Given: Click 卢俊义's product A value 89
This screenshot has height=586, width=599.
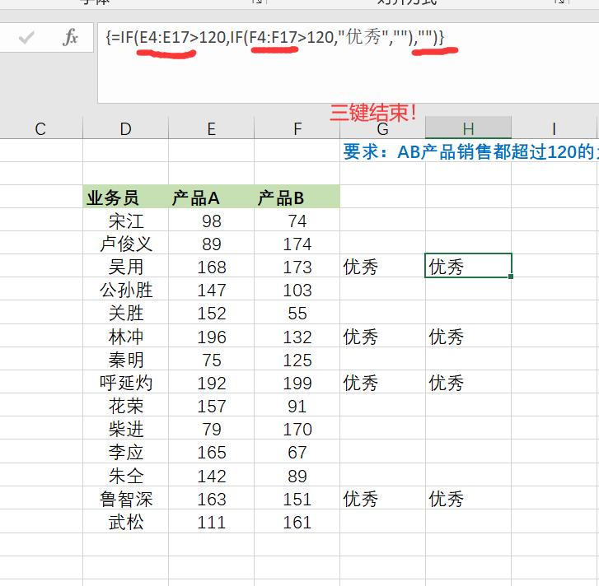Looking at the screenshot, I should point(211,244).
